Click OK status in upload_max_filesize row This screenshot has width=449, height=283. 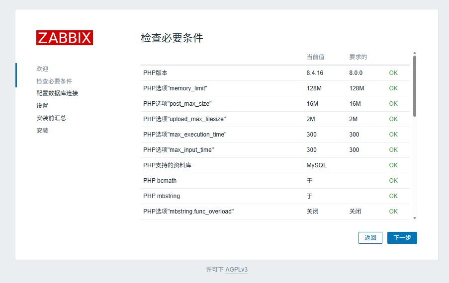coord(393,119)
